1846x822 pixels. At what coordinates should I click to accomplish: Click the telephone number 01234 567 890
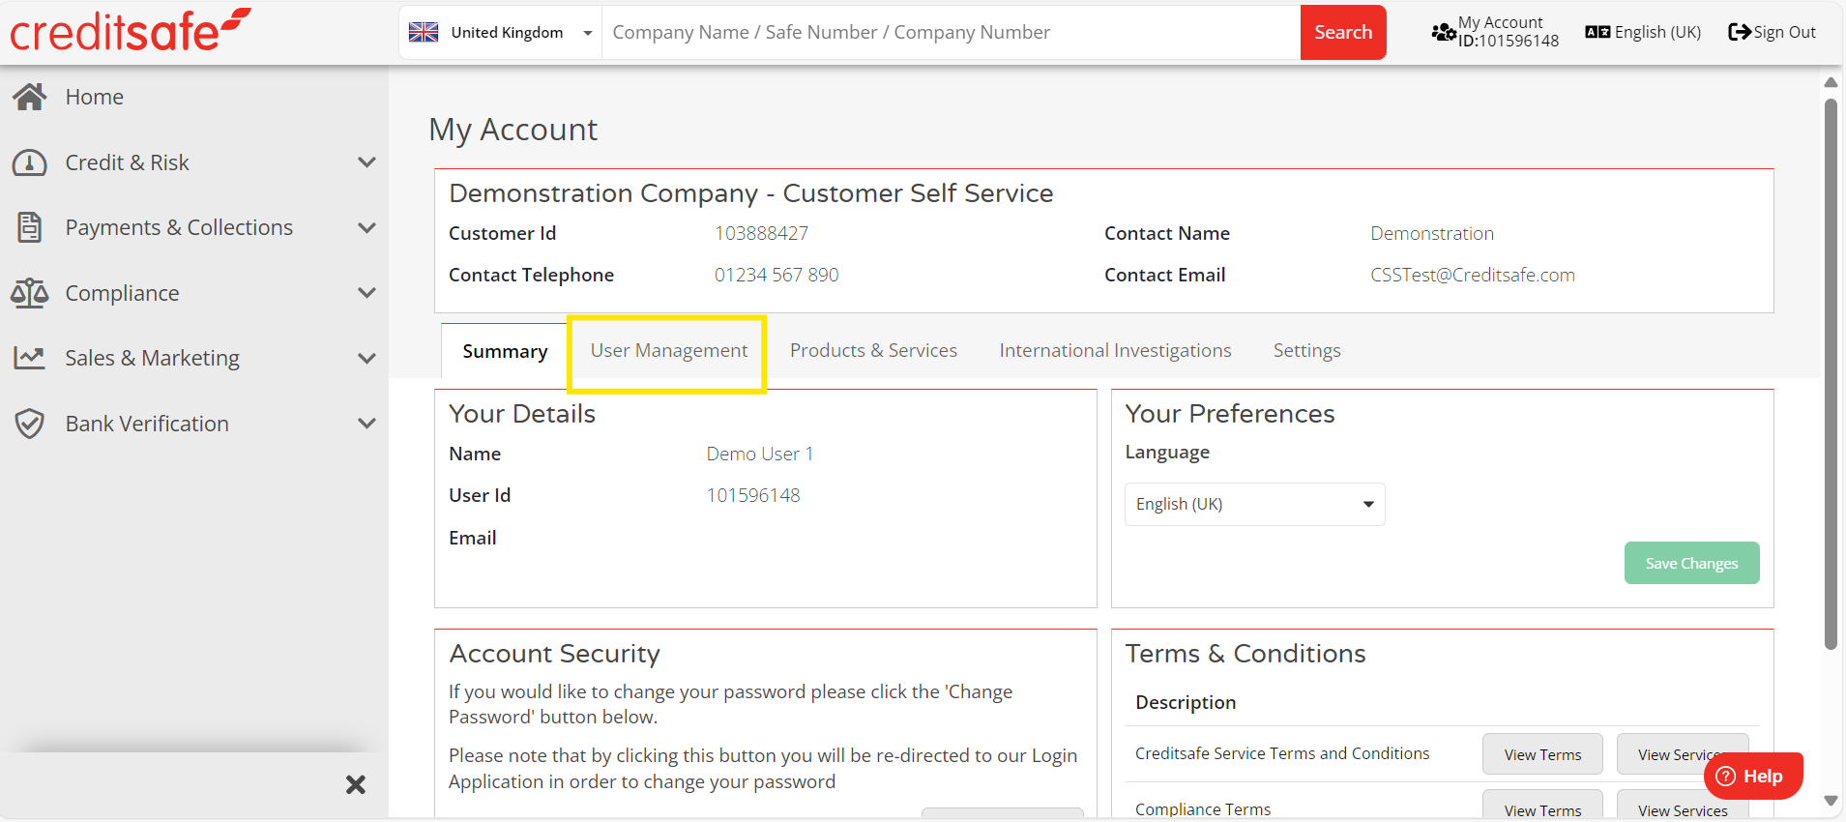coord(776,275)
